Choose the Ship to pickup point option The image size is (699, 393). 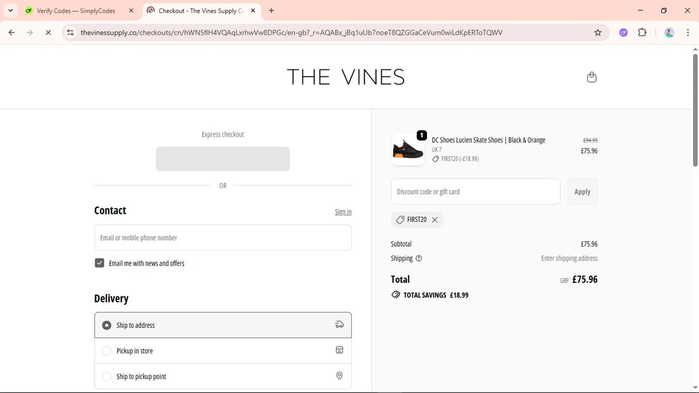[107, 377]
